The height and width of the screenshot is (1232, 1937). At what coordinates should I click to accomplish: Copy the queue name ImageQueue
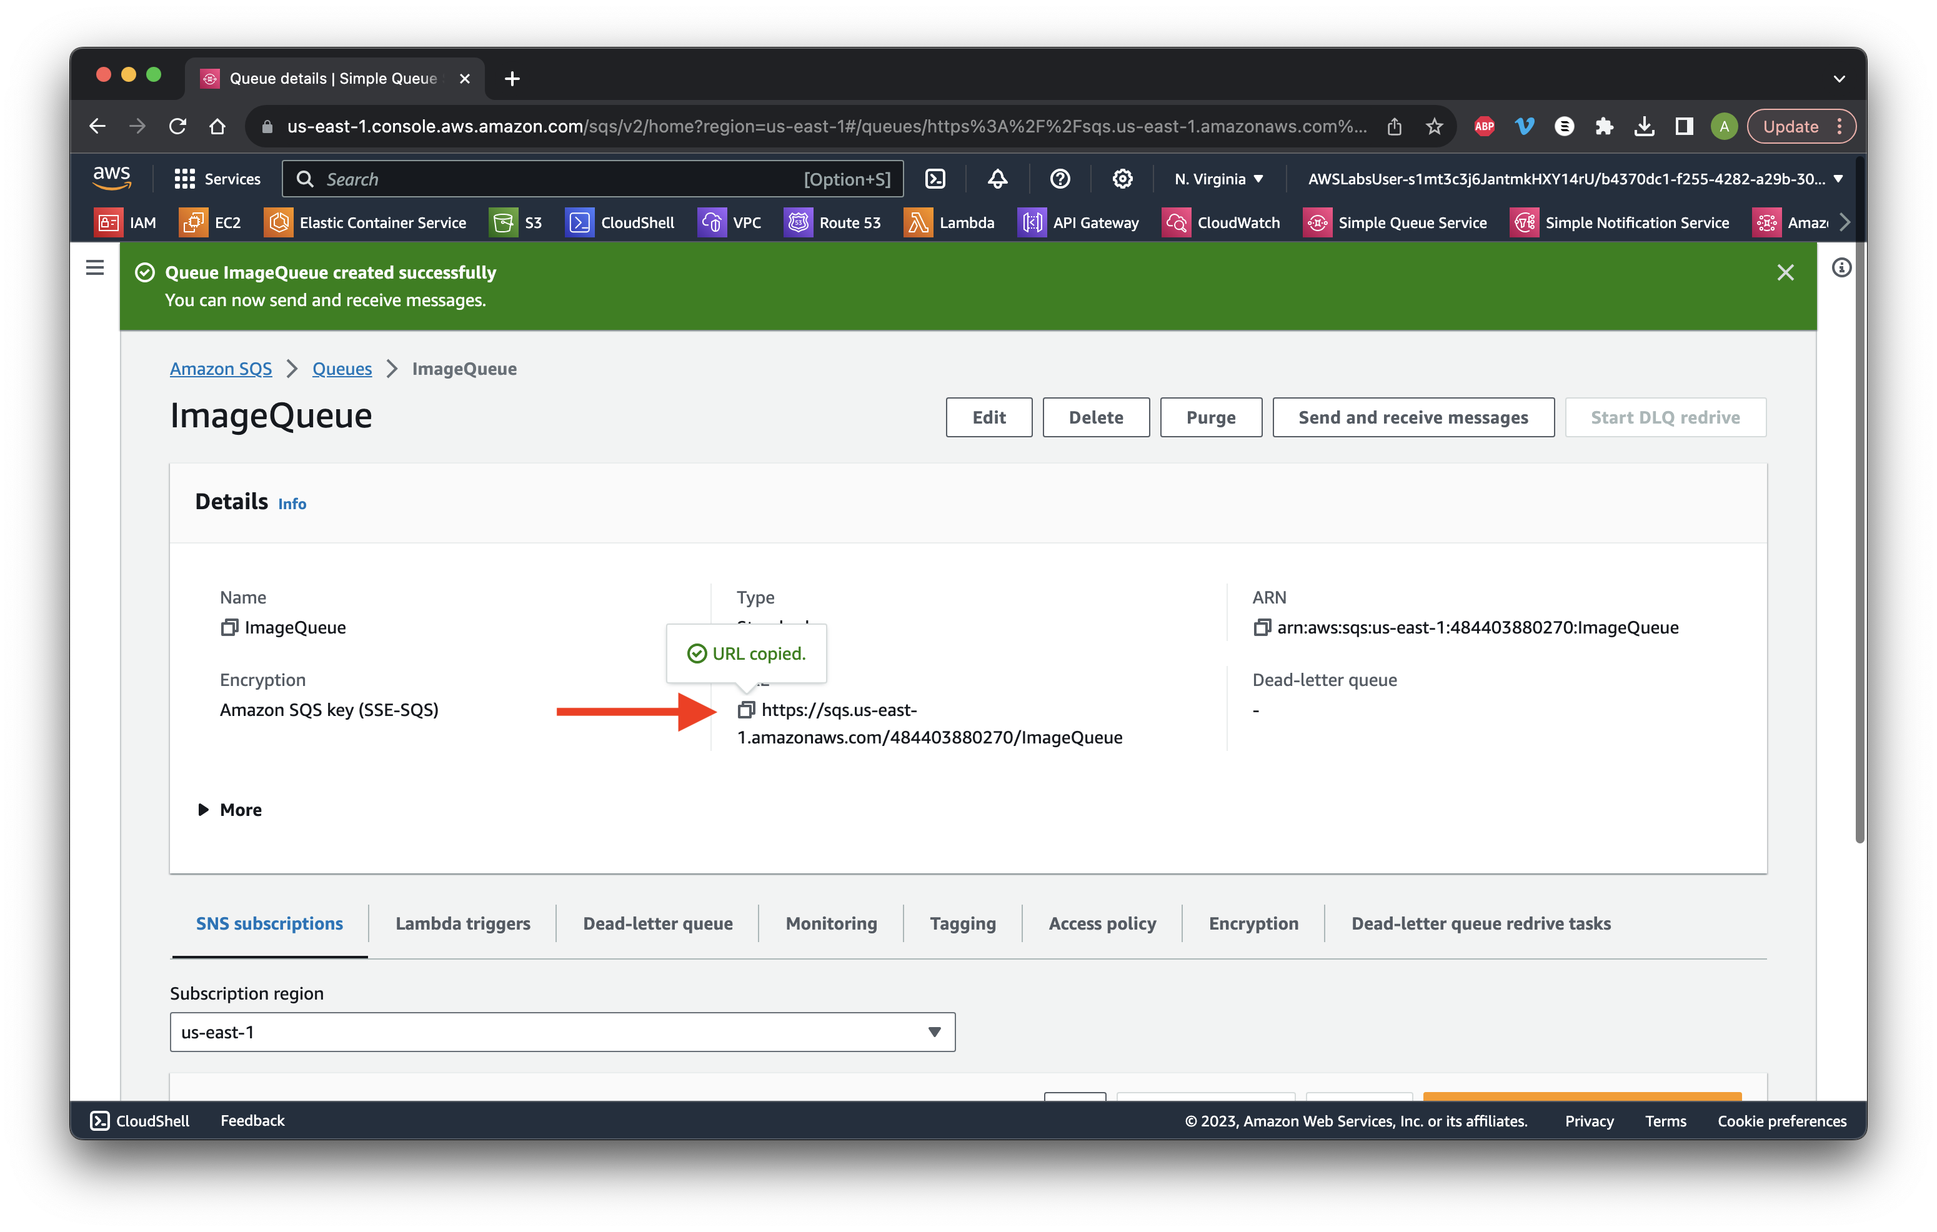[x=229, y=627]
